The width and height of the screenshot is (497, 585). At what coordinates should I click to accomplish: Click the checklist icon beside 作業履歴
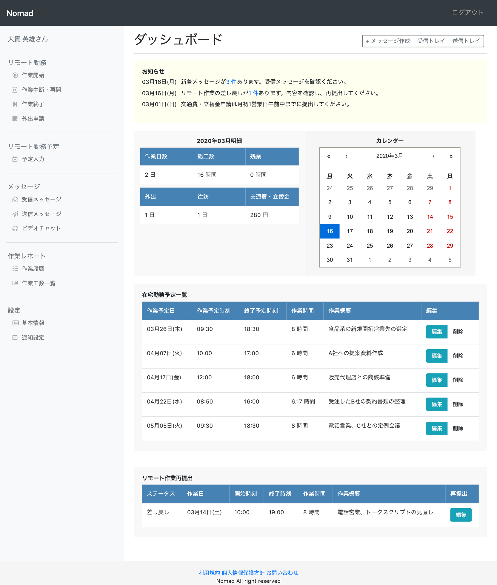click(x=15, y=269)
